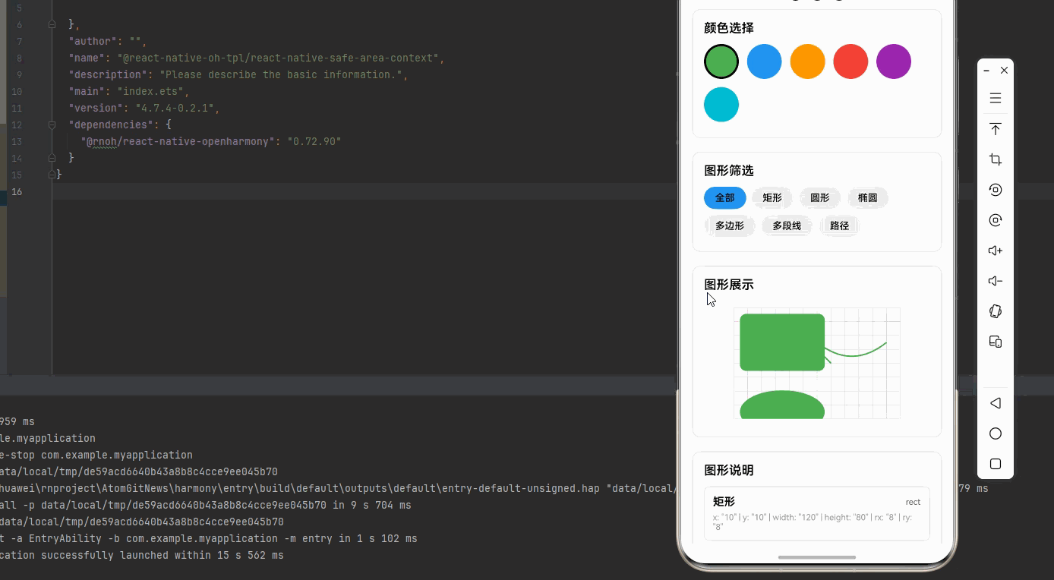Click the "e-stop com.example.myapplication" log line

tap(96, 455)
